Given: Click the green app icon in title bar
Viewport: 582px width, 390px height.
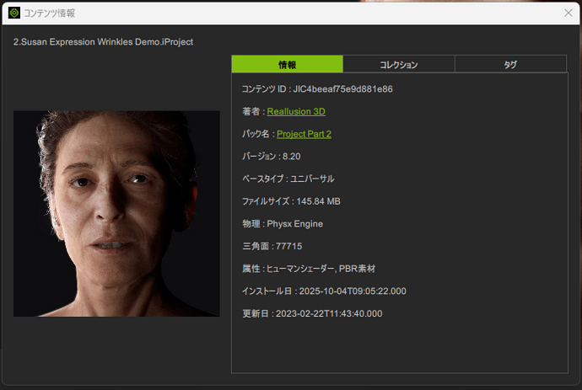Looking at the screenshot, I should (x=14, y=13).
